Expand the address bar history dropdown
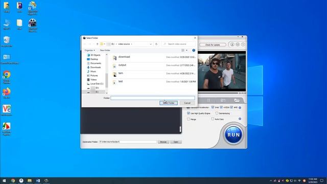This screenshot has width=327, height=184. pyautogui.click(x=151, y=44)
